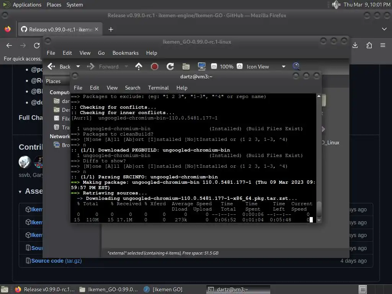The height and width of the screenshot is (294, 392).
Task: Open Browse Network sidebar entry
Action: point(62,145)
